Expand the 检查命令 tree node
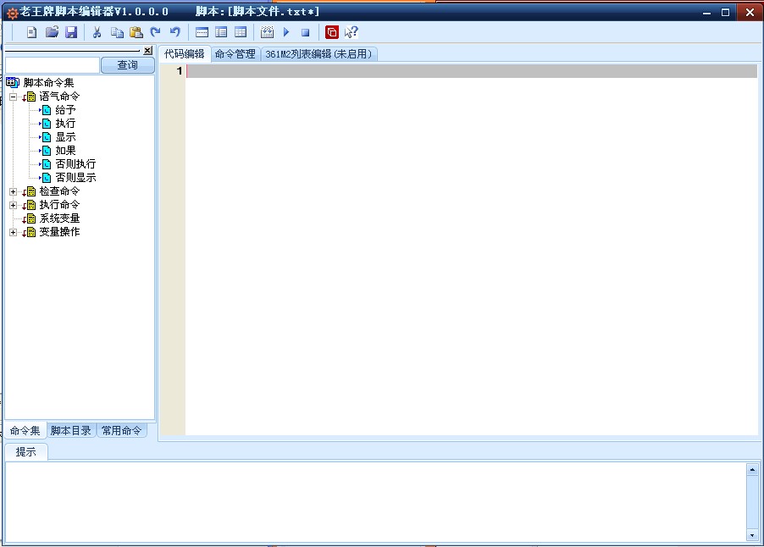This screenshot has height=547, width=764. [x=13, y=191]
